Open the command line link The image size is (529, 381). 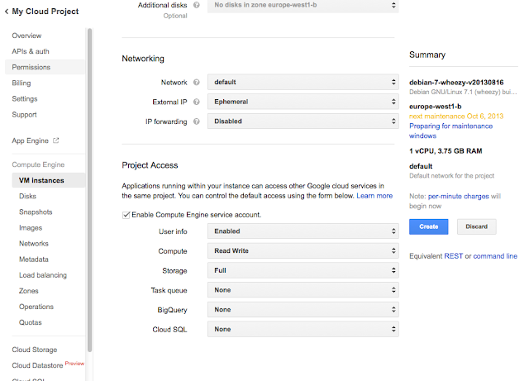coord(495,256)
